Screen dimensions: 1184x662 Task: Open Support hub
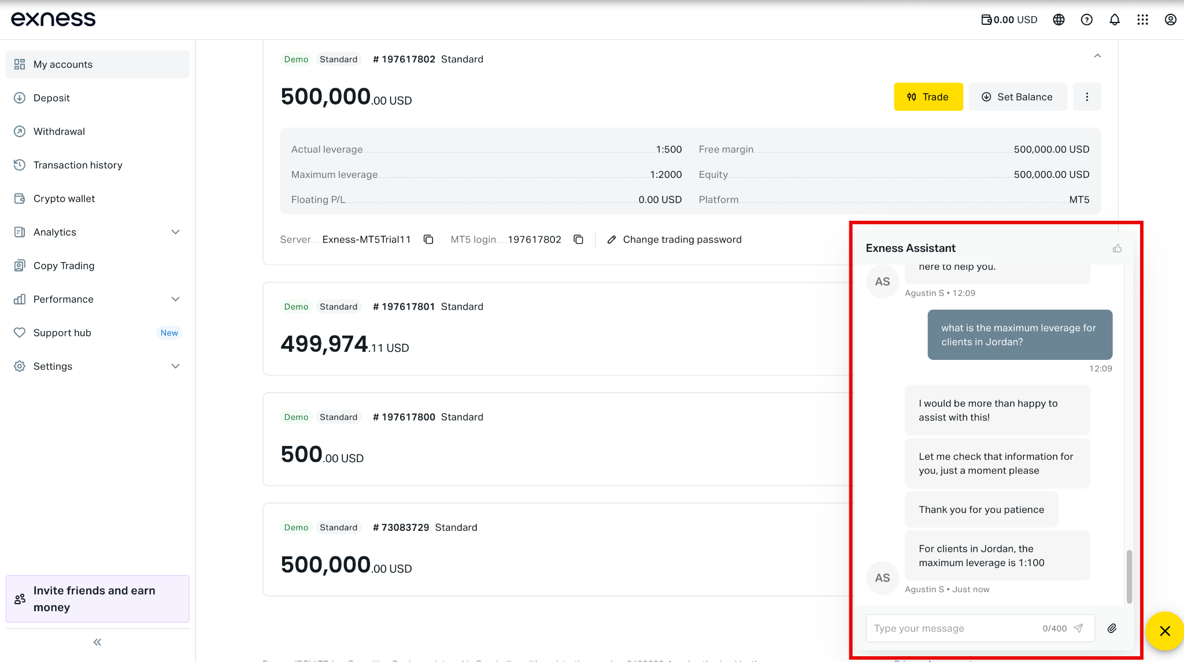click(x=98, y=332)
